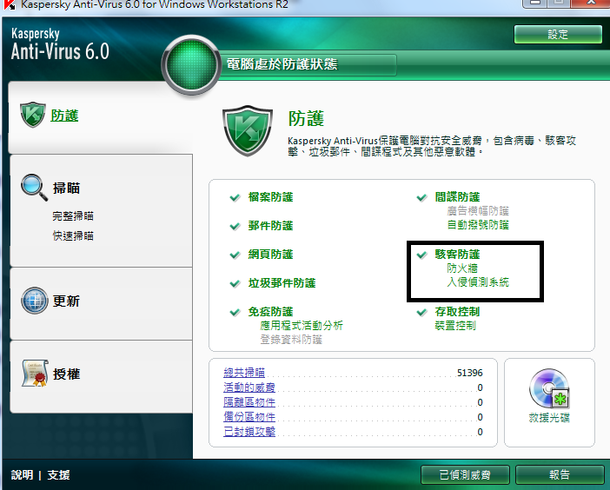Start 完整掃瞄 full scan

point(73,215)
